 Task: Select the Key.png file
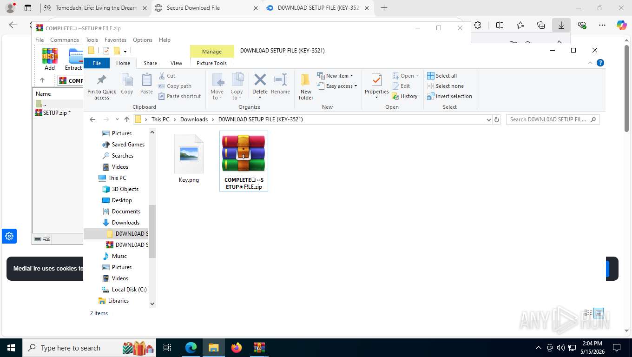point(189,159)
